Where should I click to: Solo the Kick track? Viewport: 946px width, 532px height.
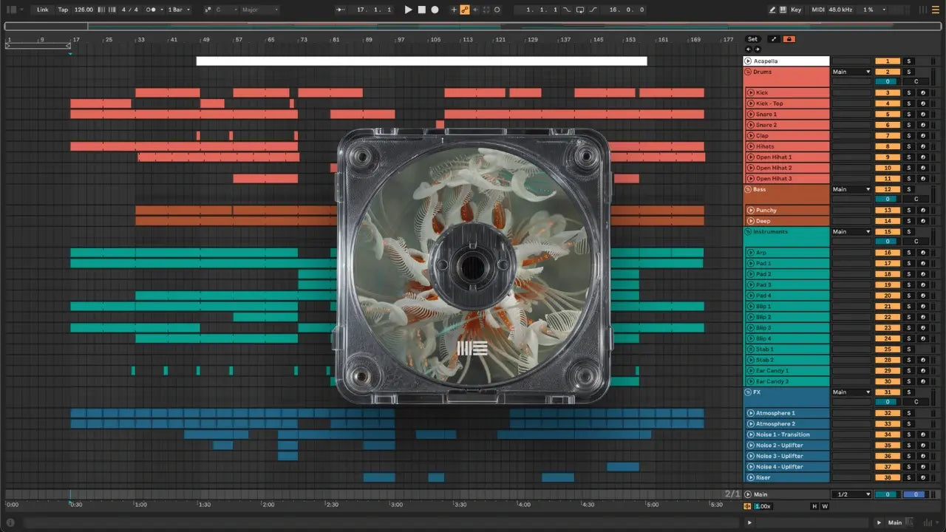909,93
